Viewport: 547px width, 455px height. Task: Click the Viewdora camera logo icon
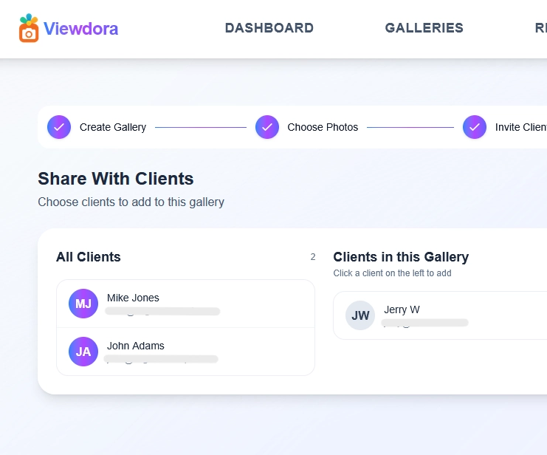(28, 28)
